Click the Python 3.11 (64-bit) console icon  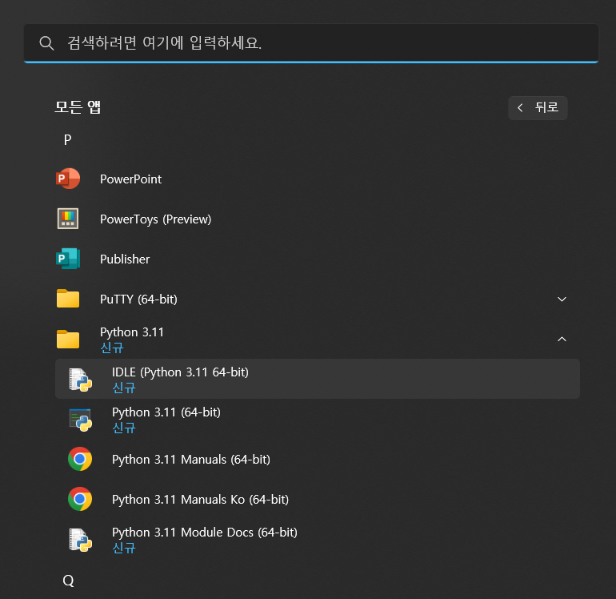point(81,420)
